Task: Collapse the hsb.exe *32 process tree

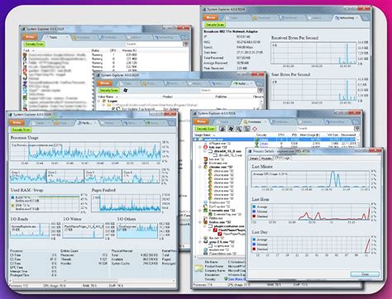Action: tap(200, 147)
